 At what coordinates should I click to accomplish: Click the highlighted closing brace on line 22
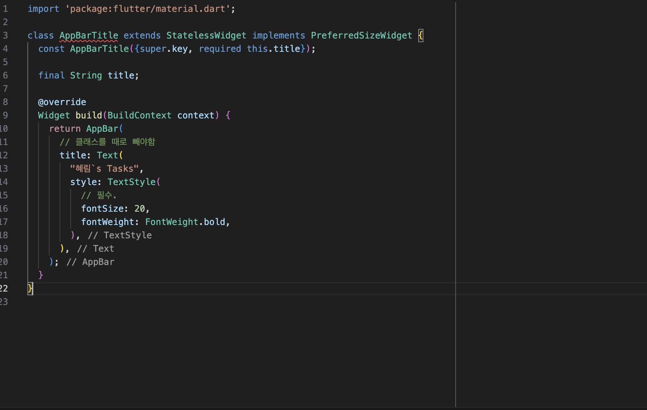[30, 289]
